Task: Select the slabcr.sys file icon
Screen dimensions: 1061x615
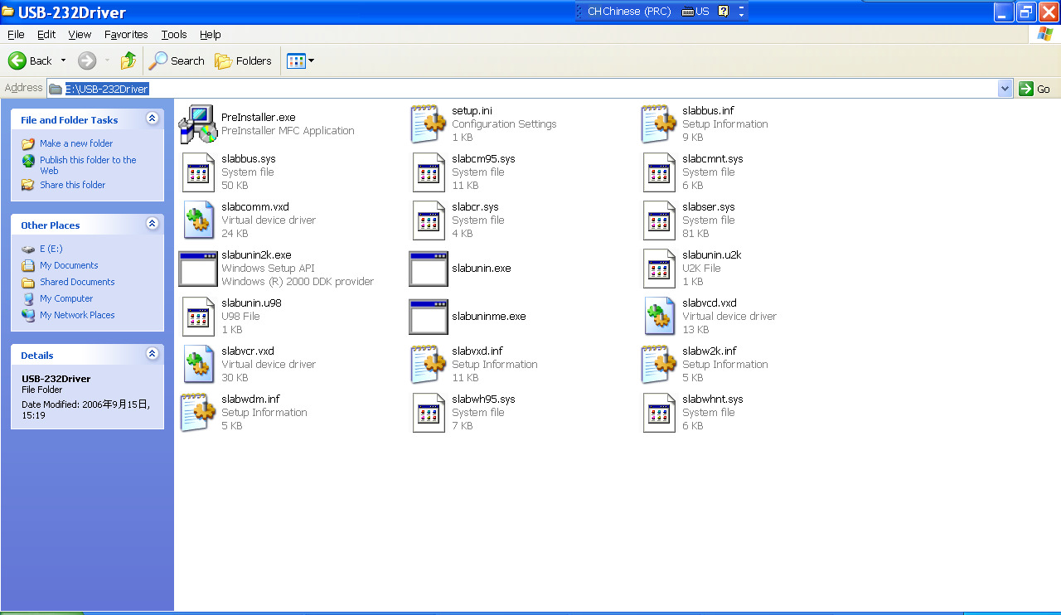Action: click(x=429, y=220)
